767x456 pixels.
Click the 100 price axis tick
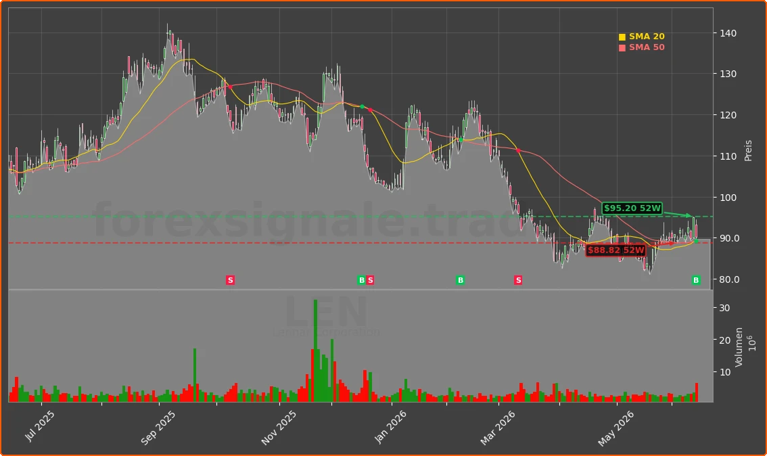[728, 198]
